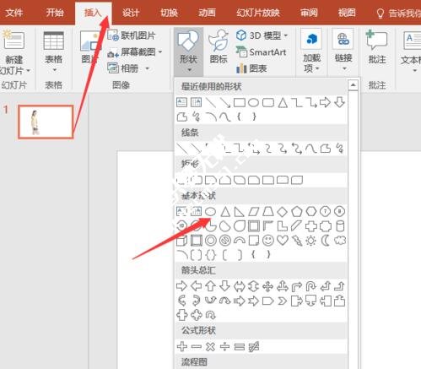This screenshot has width=421, height=369.
Task: Switch to the Home tab
Action: coord(55,13)
